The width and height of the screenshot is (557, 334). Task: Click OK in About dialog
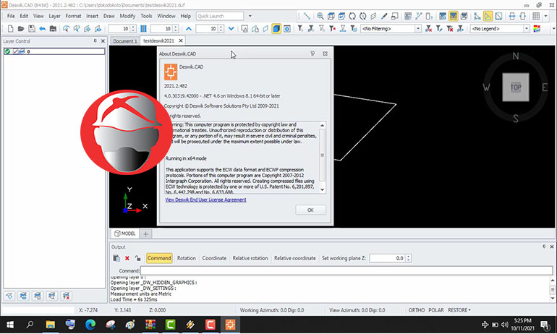click(310, 210)
